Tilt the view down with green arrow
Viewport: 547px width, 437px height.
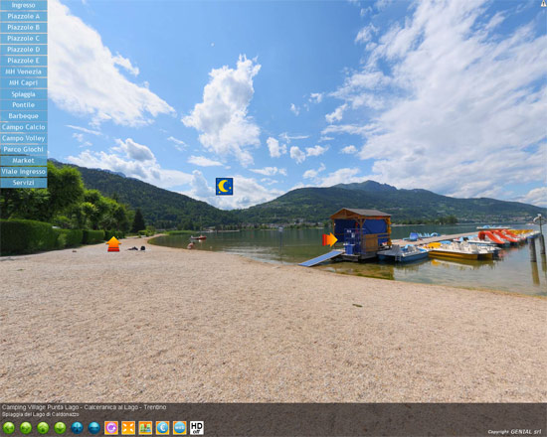60,428
